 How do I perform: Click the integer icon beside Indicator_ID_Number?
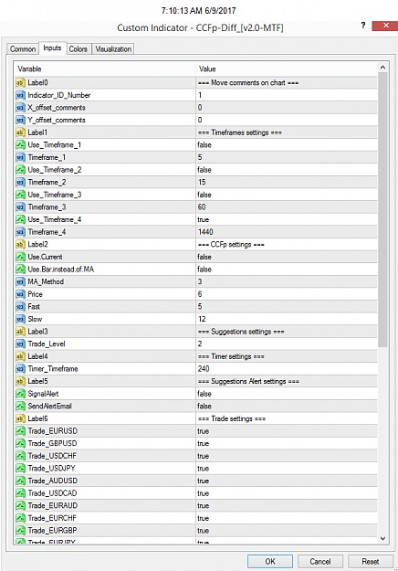pyautogui.click(x=20, y=95)
